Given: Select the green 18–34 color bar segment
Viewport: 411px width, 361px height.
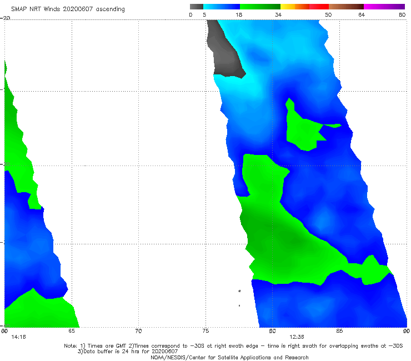Looking at the screenshot, I should (x=260, y=7).
